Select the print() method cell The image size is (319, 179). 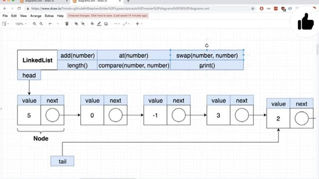coord(207,65)
